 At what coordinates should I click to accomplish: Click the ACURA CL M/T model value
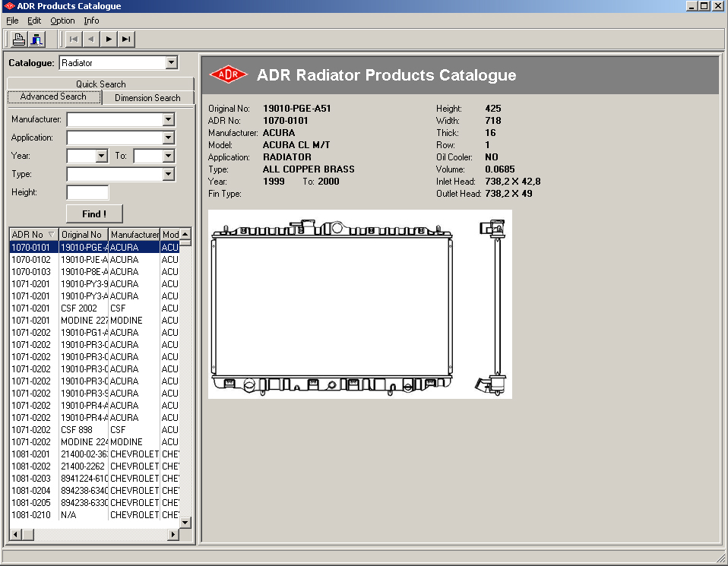pyautogui.click(x=296, y=145)
